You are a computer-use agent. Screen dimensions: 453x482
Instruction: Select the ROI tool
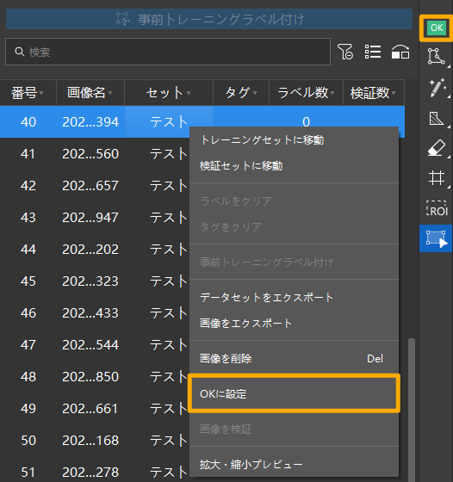(x=437, y=208)
